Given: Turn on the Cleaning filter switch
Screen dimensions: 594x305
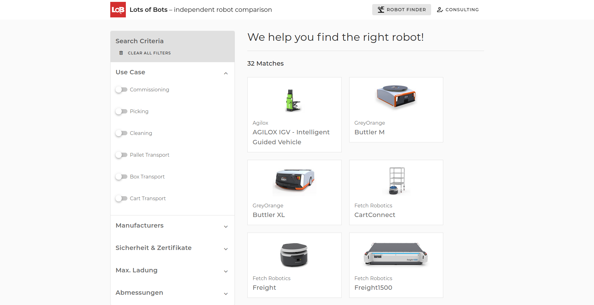Looking at the screenshot, I should point(121,133).
